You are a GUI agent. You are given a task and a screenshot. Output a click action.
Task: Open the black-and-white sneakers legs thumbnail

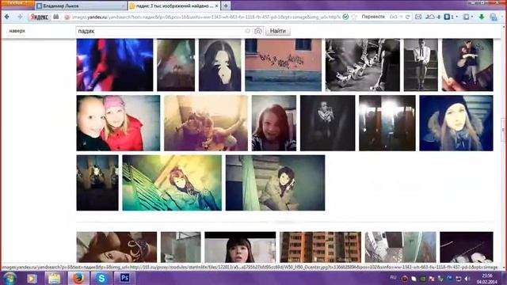tap(363, 65)
